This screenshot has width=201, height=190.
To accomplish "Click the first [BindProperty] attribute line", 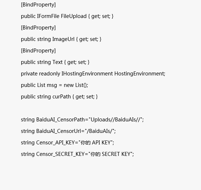I will (x=38, y=5).
